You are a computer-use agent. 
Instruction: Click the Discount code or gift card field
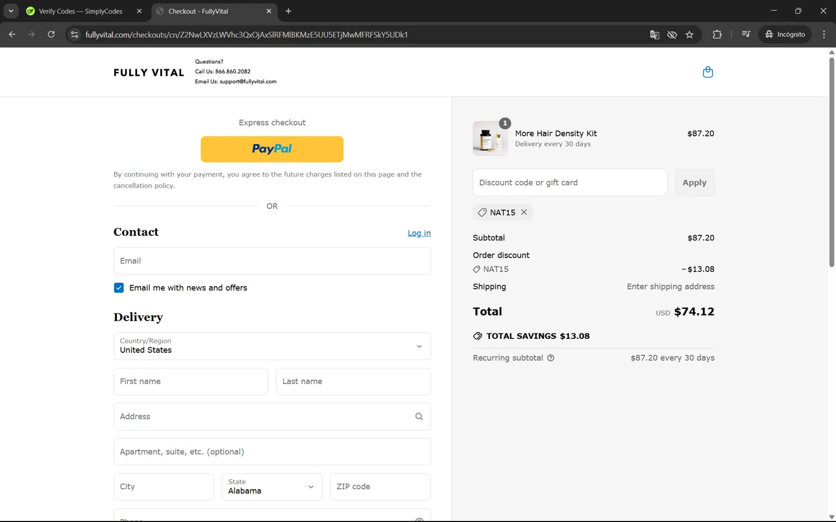570,183
